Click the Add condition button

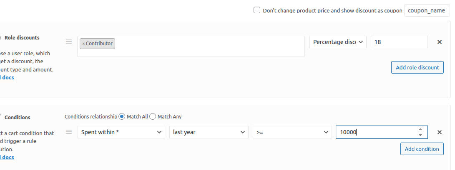422,149
